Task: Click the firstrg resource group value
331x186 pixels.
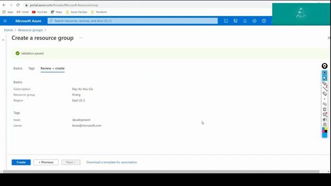Action: [76, 95]
